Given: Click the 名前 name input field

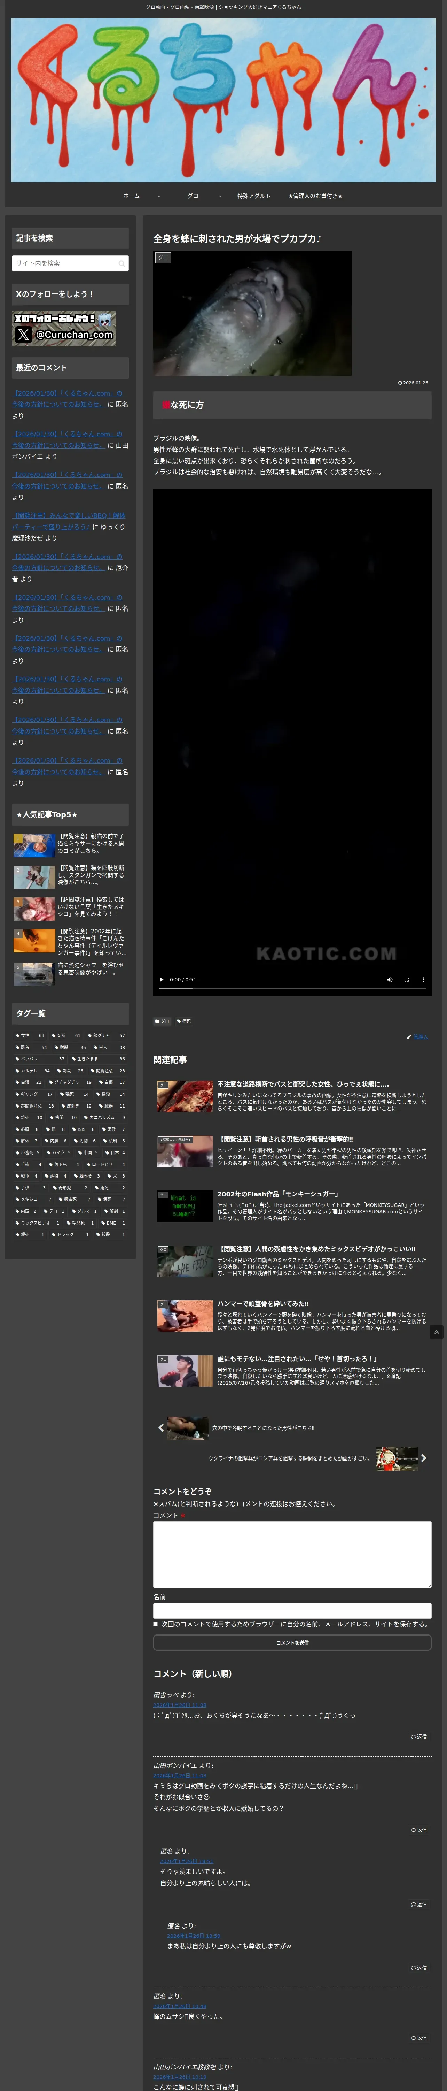Looking at the screenshot, I should click(292, 1610).
